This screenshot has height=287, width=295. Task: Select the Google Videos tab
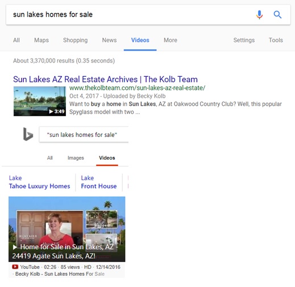140,40
